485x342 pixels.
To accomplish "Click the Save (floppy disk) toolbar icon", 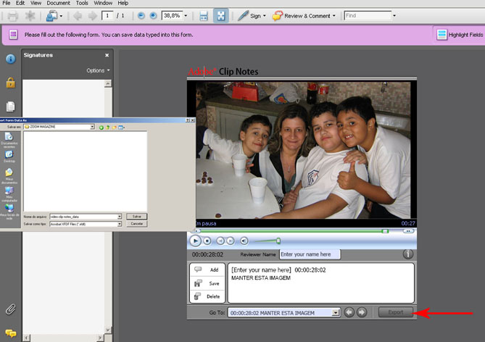I will tap(204, 15).
